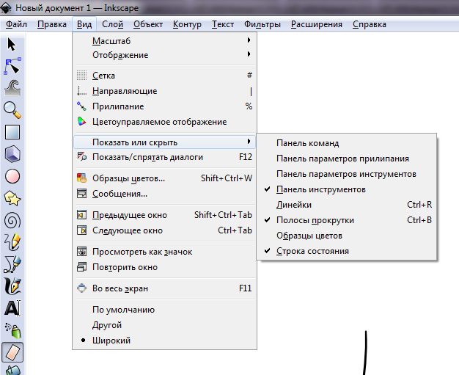Viewport: 459px width, 375px height.
Task: Select По умолчанию layout mode
Action: click(x=164, y=310)
